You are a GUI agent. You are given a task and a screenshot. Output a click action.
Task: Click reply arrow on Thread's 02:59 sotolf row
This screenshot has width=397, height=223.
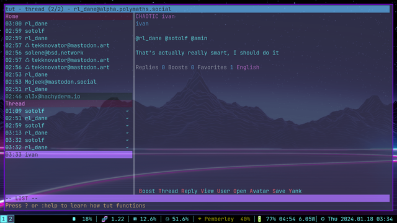pyautogui.click(x=127, y=126)
